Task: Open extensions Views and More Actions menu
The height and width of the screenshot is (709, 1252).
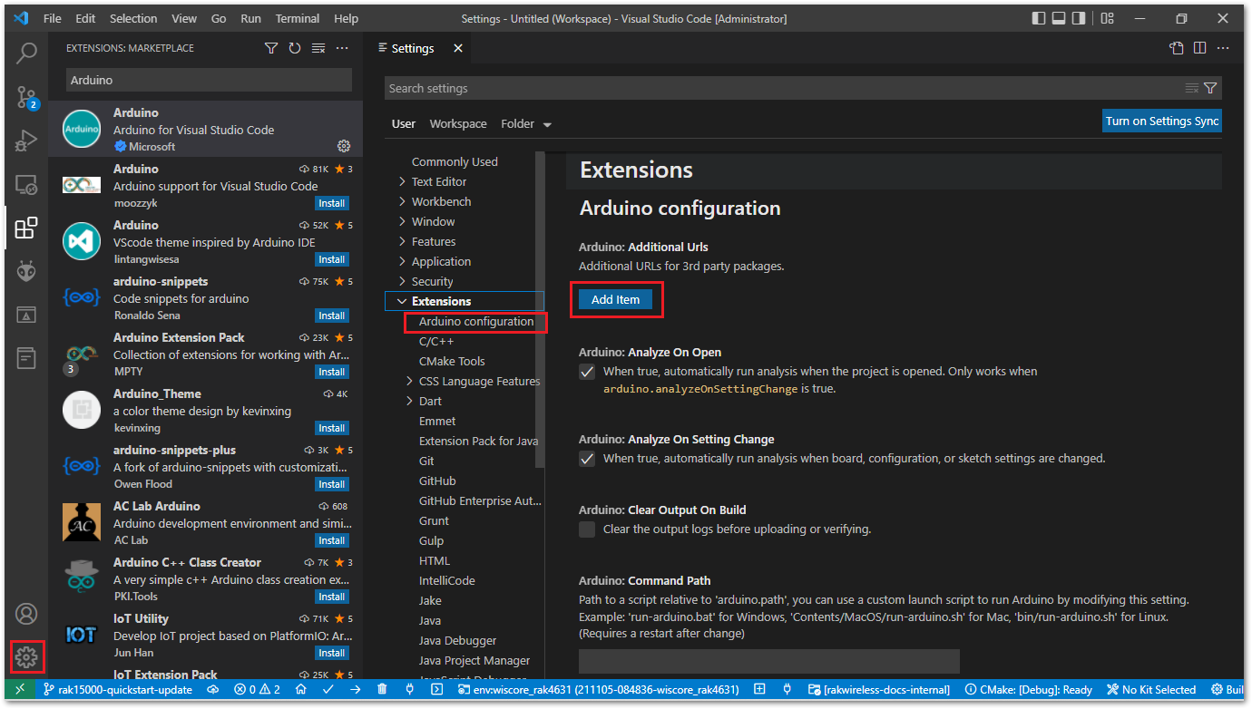Action: 342,48
